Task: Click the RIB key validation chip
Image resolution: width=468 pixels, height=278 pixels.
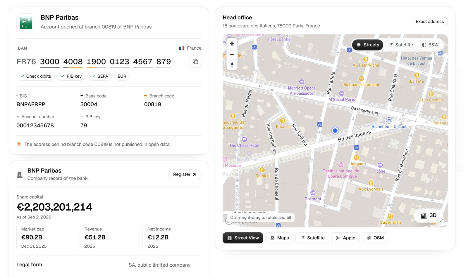Action: [x=71, y=76]
